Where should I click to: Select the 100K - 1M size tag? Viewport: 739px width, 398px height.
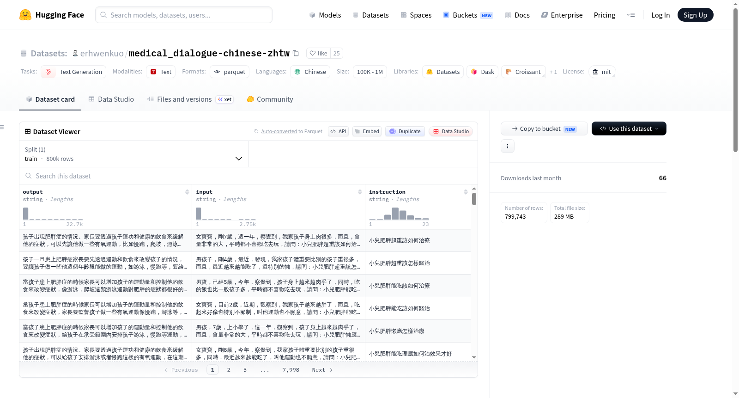pyautogui.click(x=370, y=72)
